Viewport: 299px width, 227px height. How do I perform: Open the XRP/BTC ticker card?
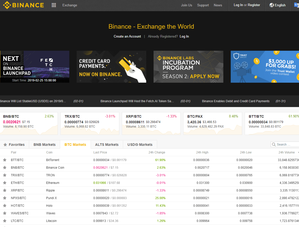151,124
